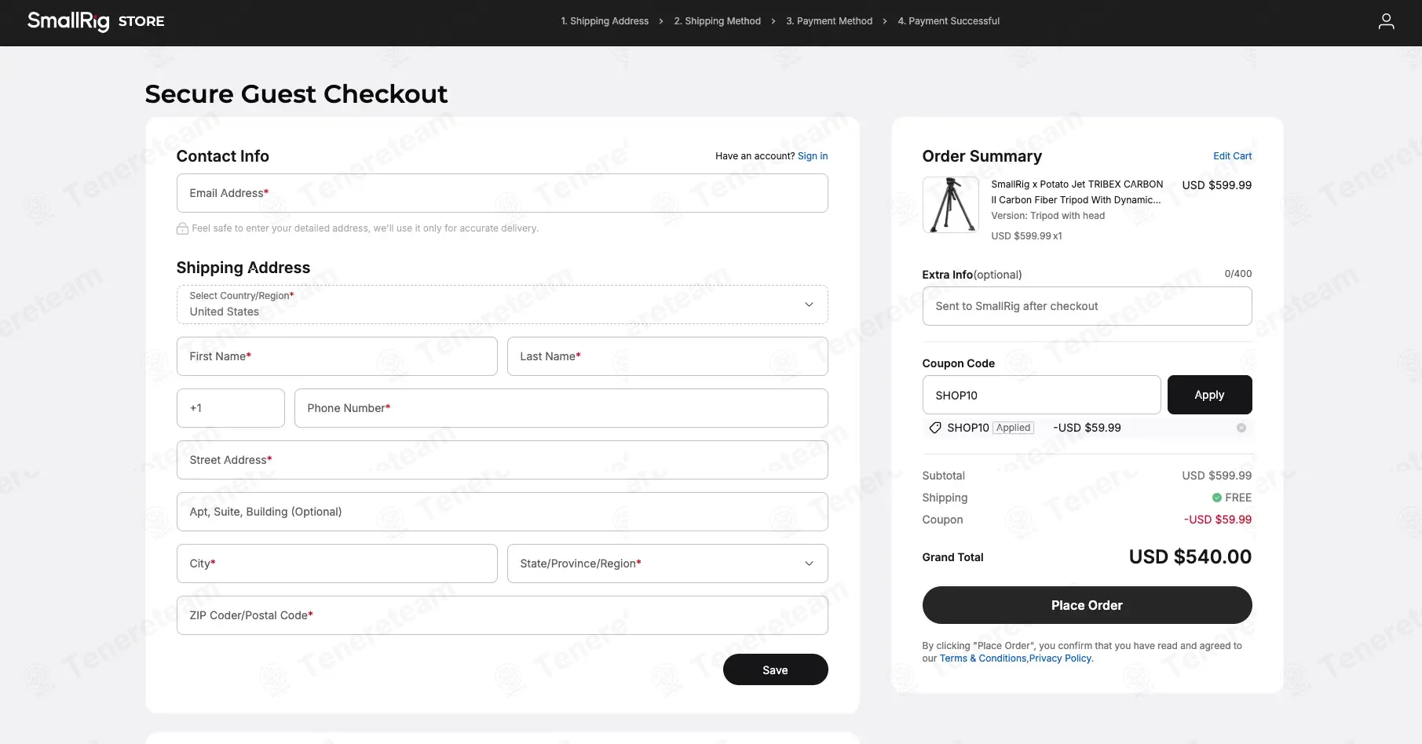This screenshot has height=744, width=1422.
Task: Apply the coupon code
Action: (x=1209, y=395)
